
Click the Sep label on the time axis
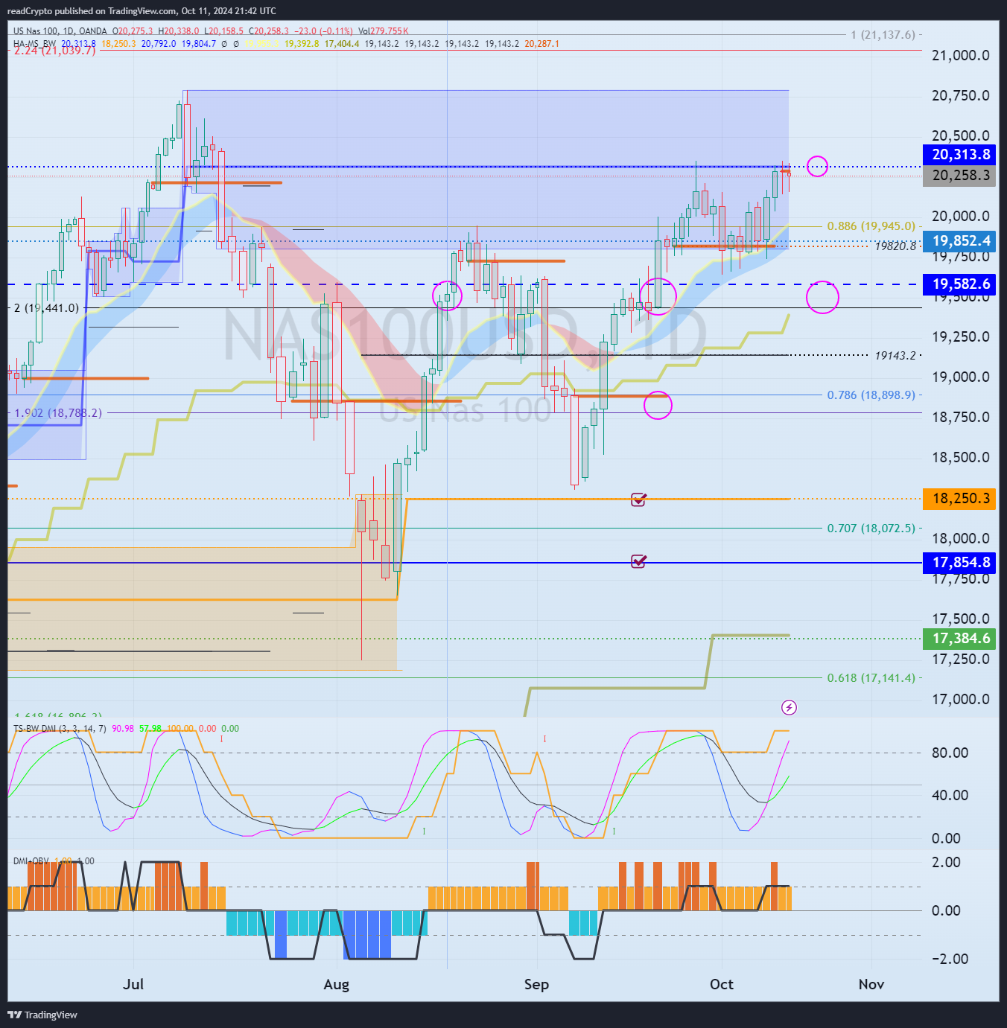click(x=536, y=984)
